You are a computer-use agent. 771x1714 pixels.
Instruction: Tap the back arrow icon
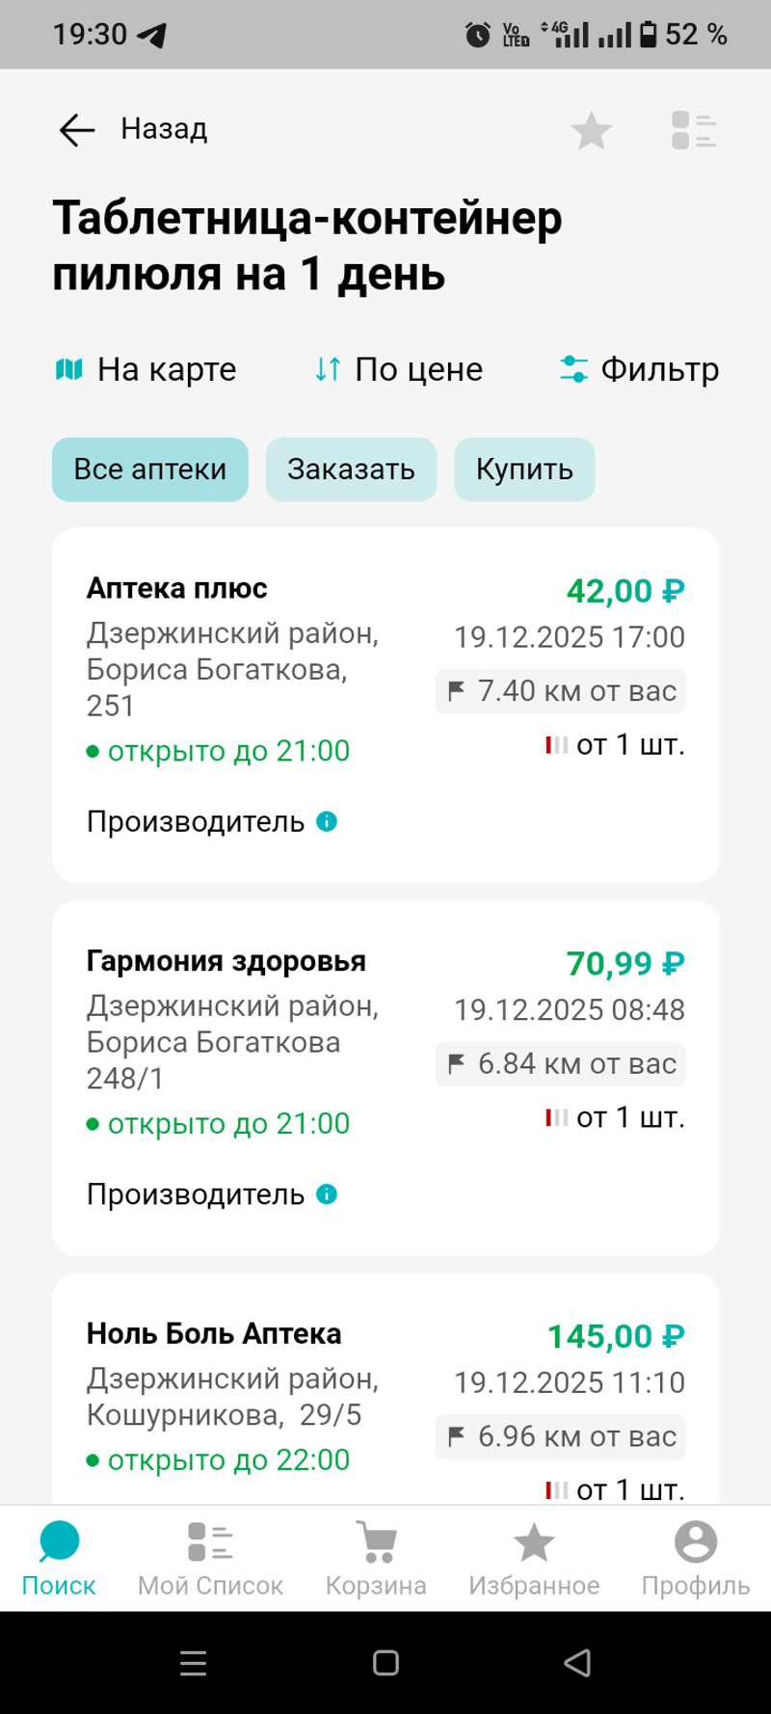click(77, 129)
